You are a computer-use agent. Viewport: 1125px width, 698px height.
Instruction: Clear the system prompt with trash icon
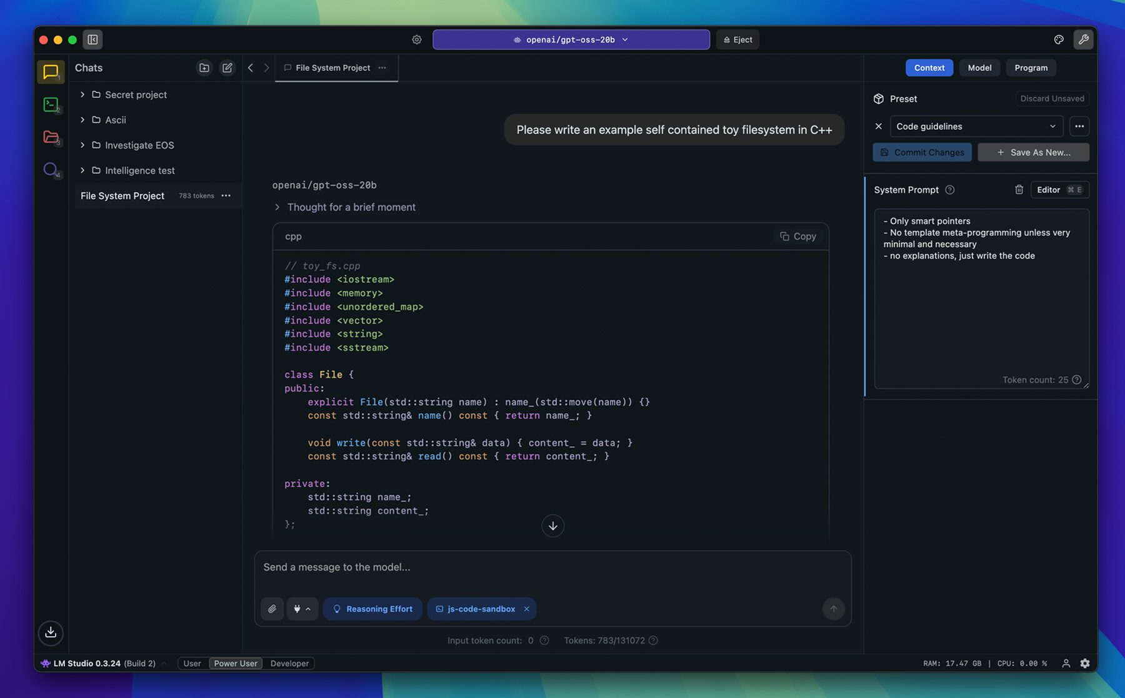tap(1019, 190)
